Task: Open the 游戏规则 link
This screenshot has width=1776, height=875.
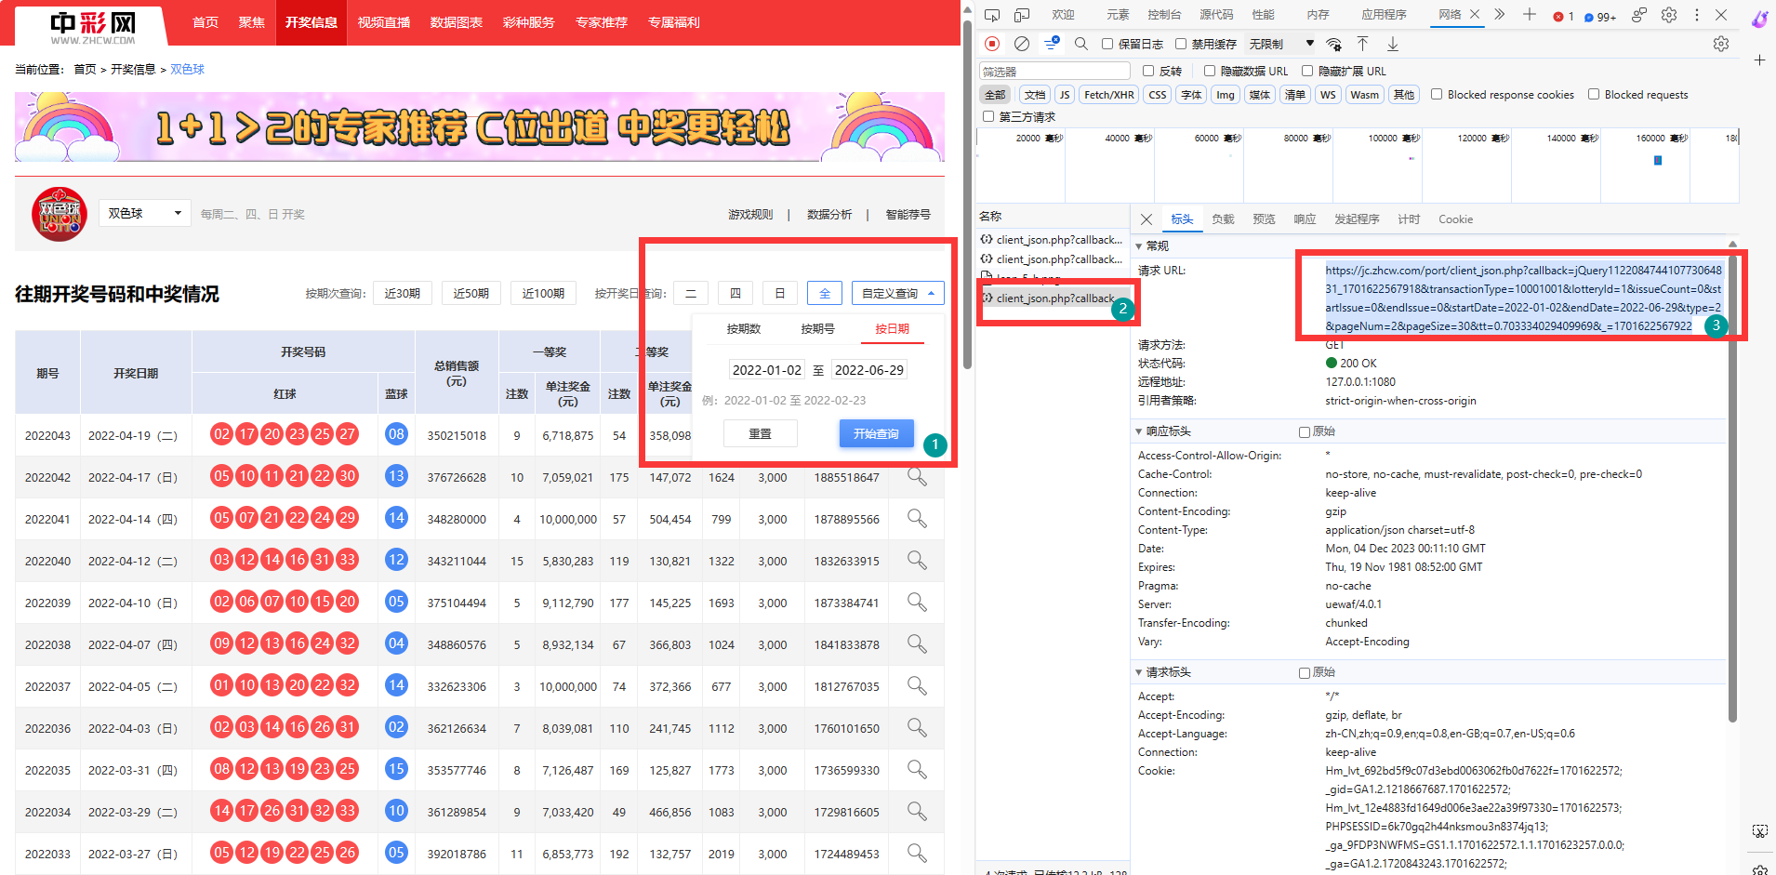Action: [749, 215]
